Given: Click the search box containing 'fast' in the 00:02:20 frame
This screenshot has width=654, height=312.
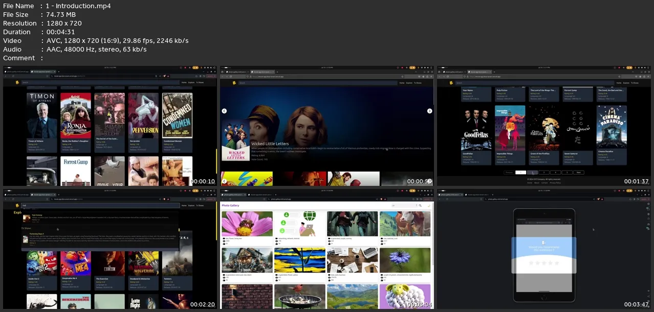Looking at the screenshot, I should [x=100, y=205].
